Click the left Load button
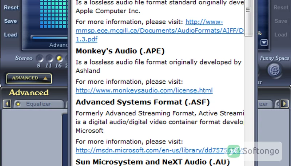The image size is (291, 166). coord(11,35)
